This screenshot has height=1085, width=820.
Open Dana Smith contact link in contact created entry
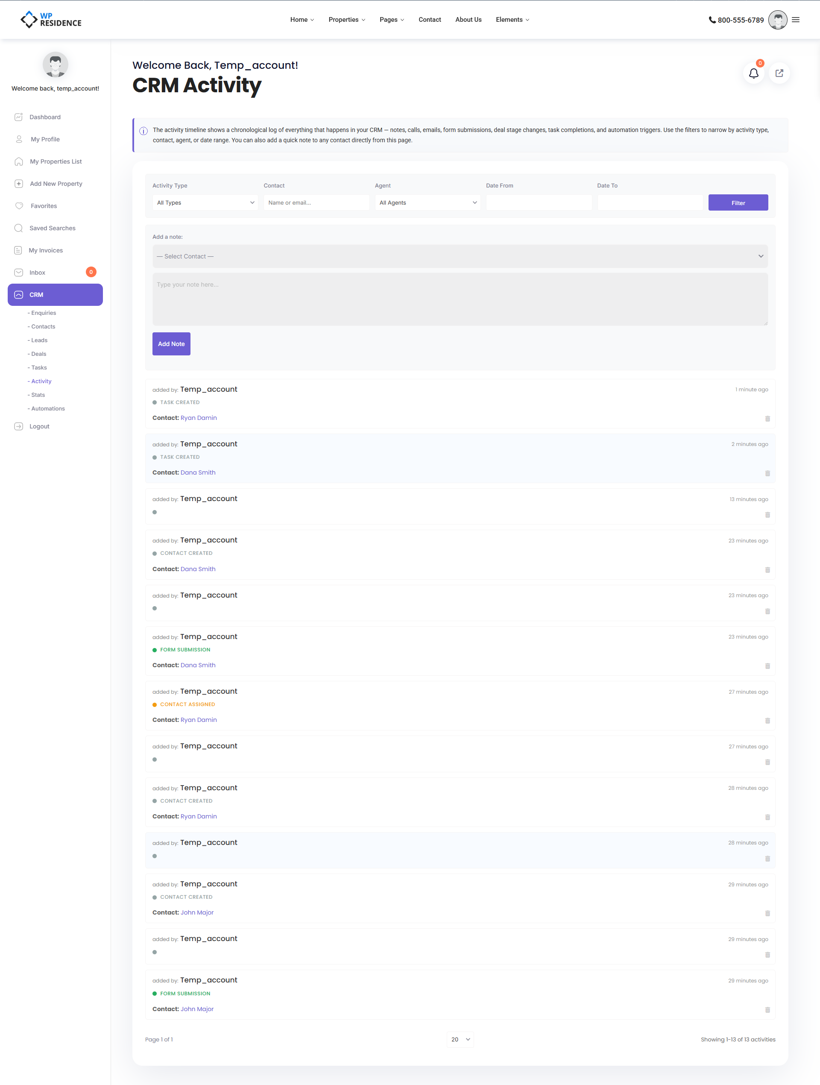pos(198,569)
